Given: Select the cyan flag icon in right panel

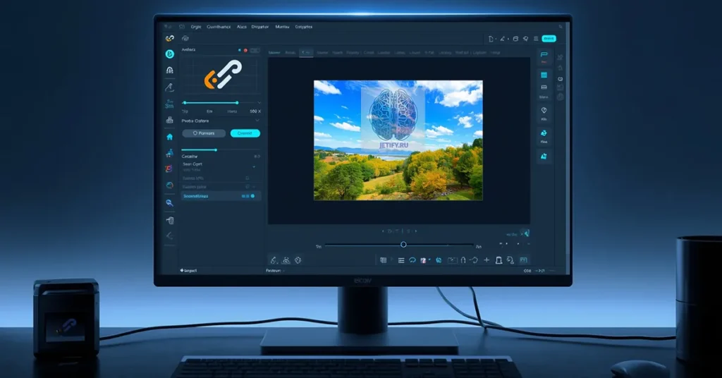Looking at the screenshot, I should click(544, 55).
